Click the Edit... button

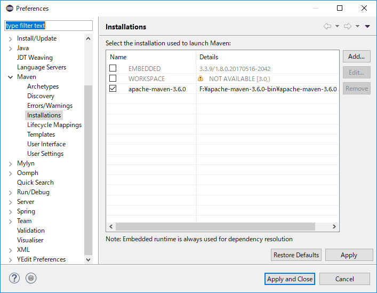[356, 73]
